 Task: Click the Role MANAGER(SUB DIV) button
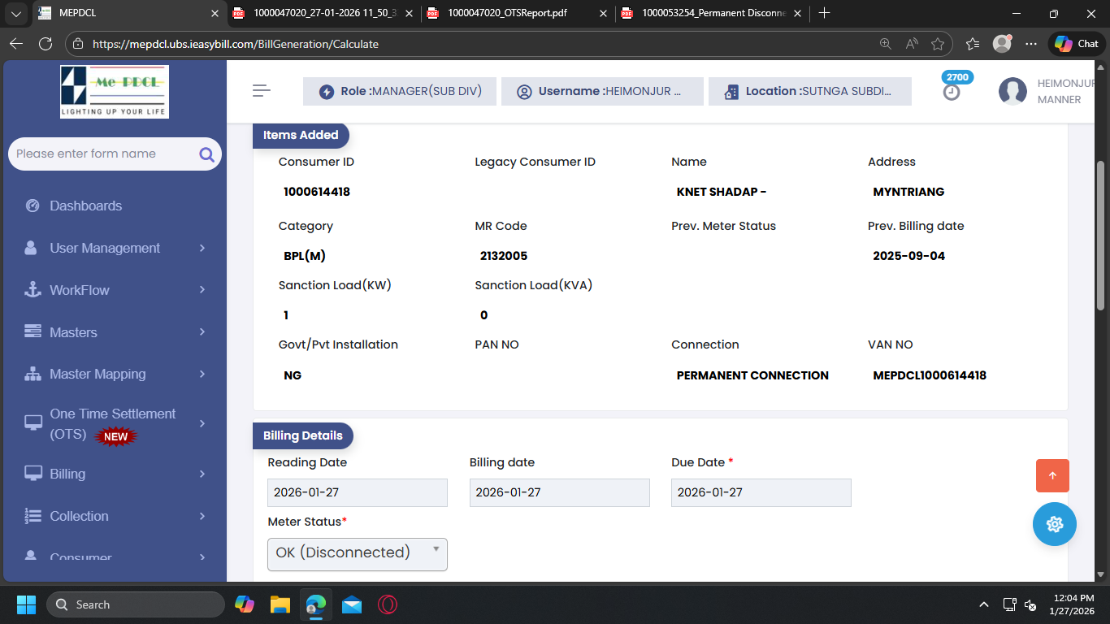pos(401,91)
